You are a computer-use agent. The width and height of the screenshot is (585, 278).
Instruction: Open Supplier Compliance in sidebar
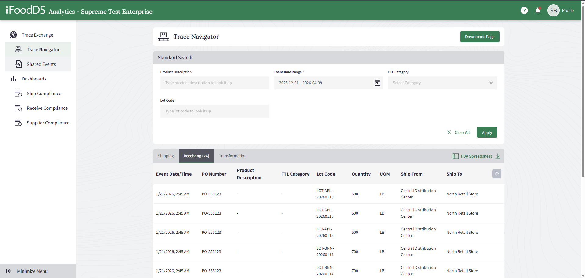(48, 123)
